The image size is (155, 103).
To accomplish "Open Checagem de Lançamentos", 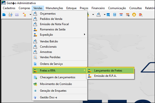I will point(60,77).
